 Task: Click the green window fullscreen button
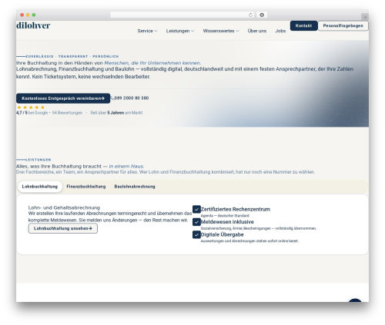coord(34,15)
